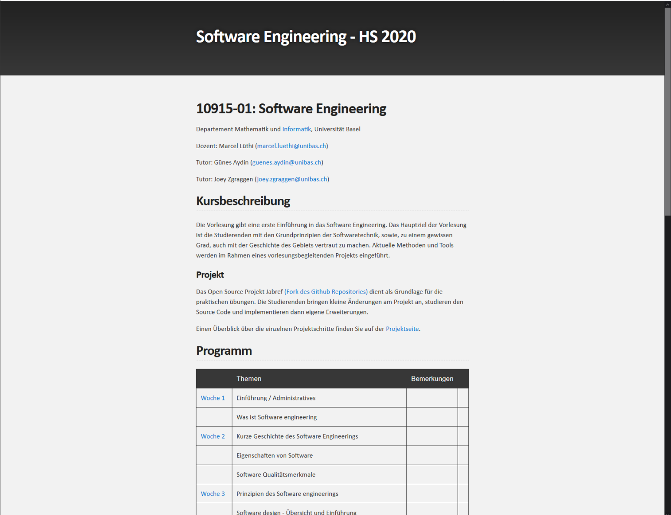The width and height of the screenshot is (671, 515).
Task: Click the Kurze Geschichte des Software Engineerings row
Action: click(x=297, y=436)
